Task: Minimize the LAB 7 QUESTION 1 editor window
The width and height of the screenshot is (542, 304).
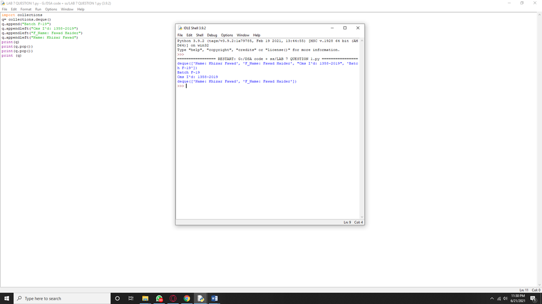Action: point(509,3)
